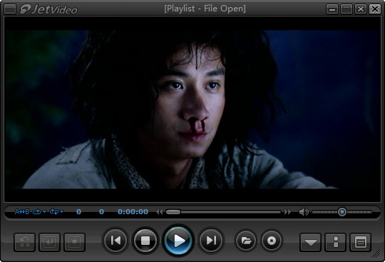385x262 pixels.
Task: Click the volume slider knob
Action: point(342,212)
